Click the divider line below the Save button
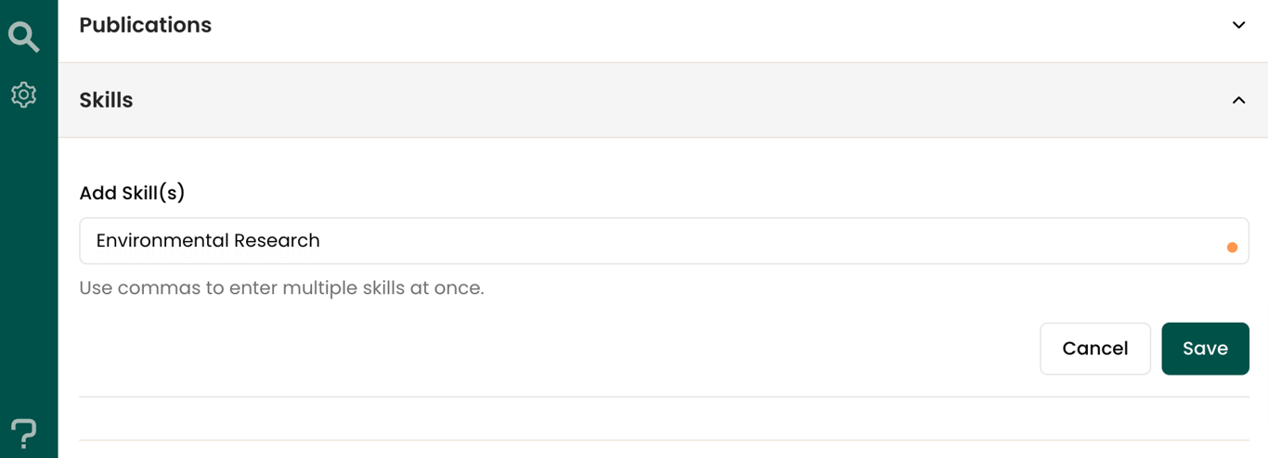 [664, 397]
